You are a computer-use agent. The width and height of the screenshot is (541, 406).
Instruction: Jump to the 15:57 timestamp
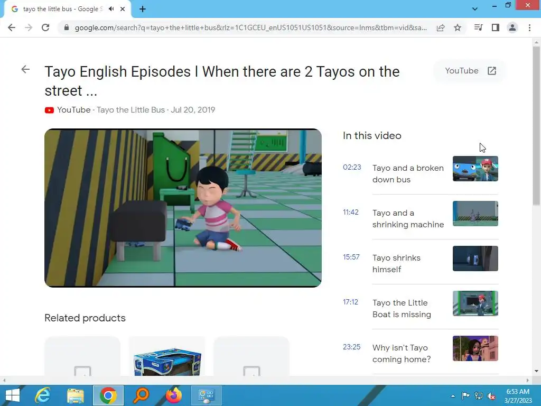pyautogui.click(x=351, y=257)
